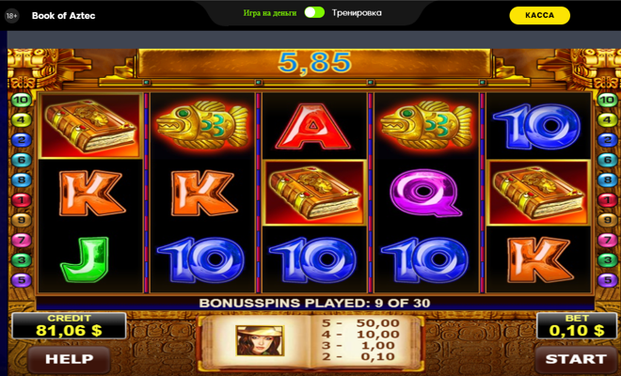
Task: Select the book symbol on the first reel
Action: [x=90, y=126]
